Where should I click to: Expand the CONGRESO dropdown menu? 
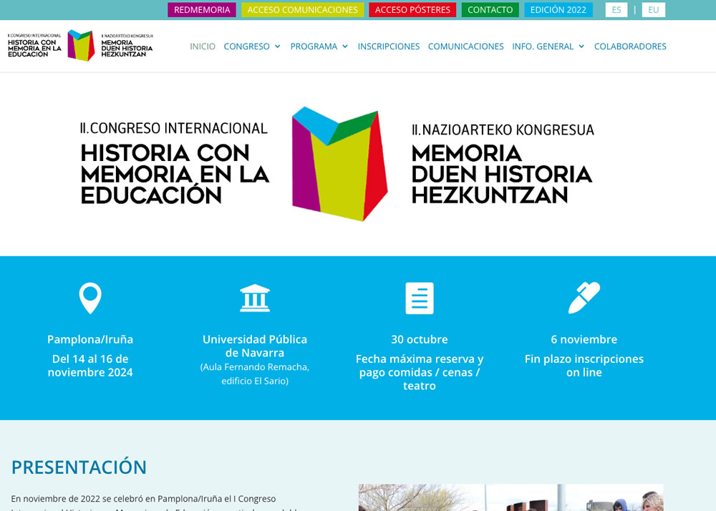(x=252, y=47)
